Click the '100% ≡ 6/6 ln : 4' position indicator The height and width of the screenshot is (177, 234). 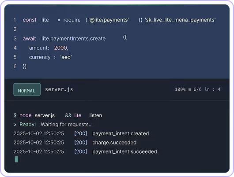click(x=198, y=89)
